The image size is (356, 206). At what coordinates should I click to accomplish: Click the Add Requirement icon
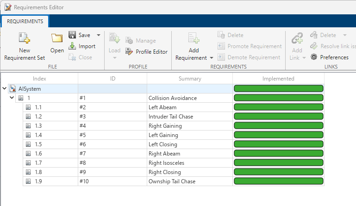(194, 37)
